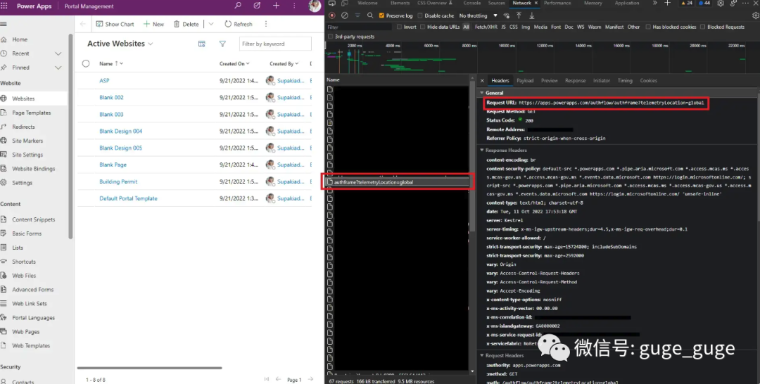The height and width of the screenshot is (384, 760).
Task: Toggle the Preserve log checkbox
Action: (x=381, y=15)
